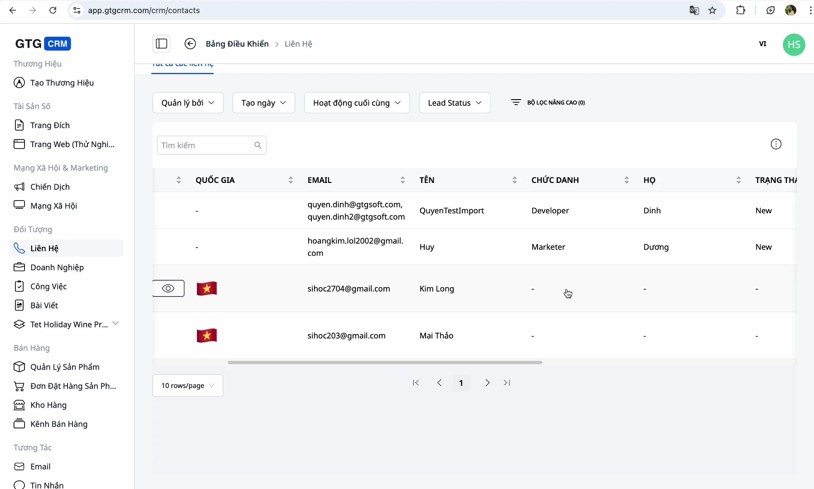Screen dimensions: 814x489
Task: Open the Quản lý bởi filter dropdown
Action: (188, 103)
